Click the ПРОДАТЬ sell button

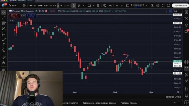(14, 16)
